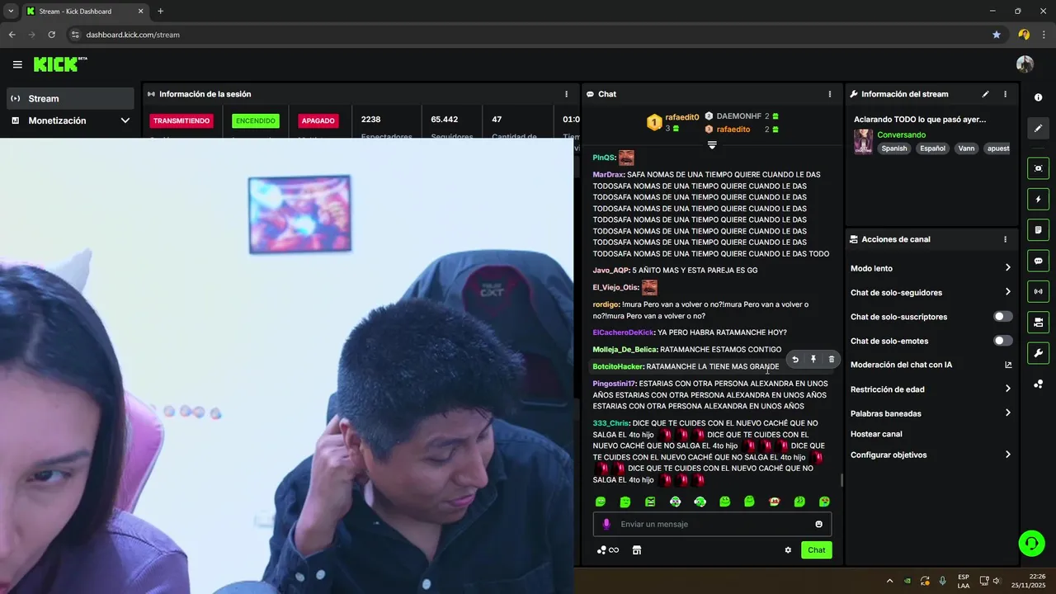The image size is (1056, 594).
Task: Reload the dashboard page
Action: tap(51, 35)
